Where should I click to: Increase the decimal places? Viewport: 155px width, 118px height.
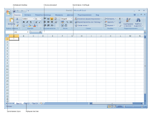click(62, 25)
